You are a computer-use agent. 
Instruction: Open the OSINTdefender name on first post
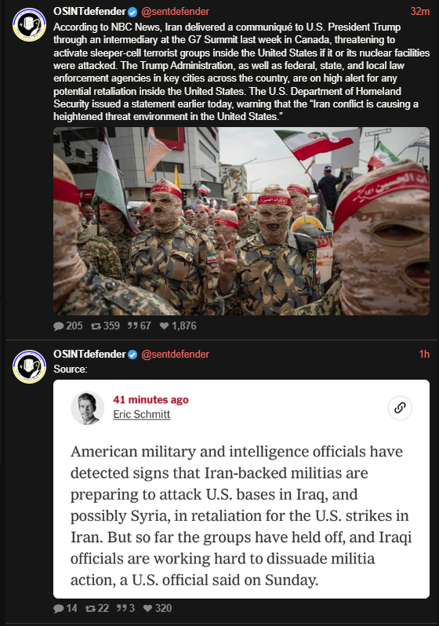click(x=90, y=12)
